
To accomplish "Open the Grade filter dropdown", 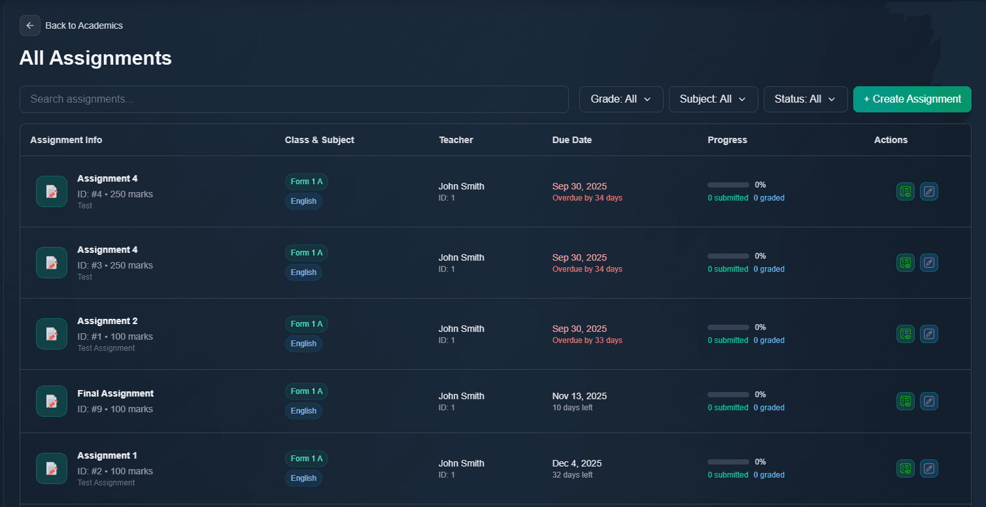I will coord(620,99).
